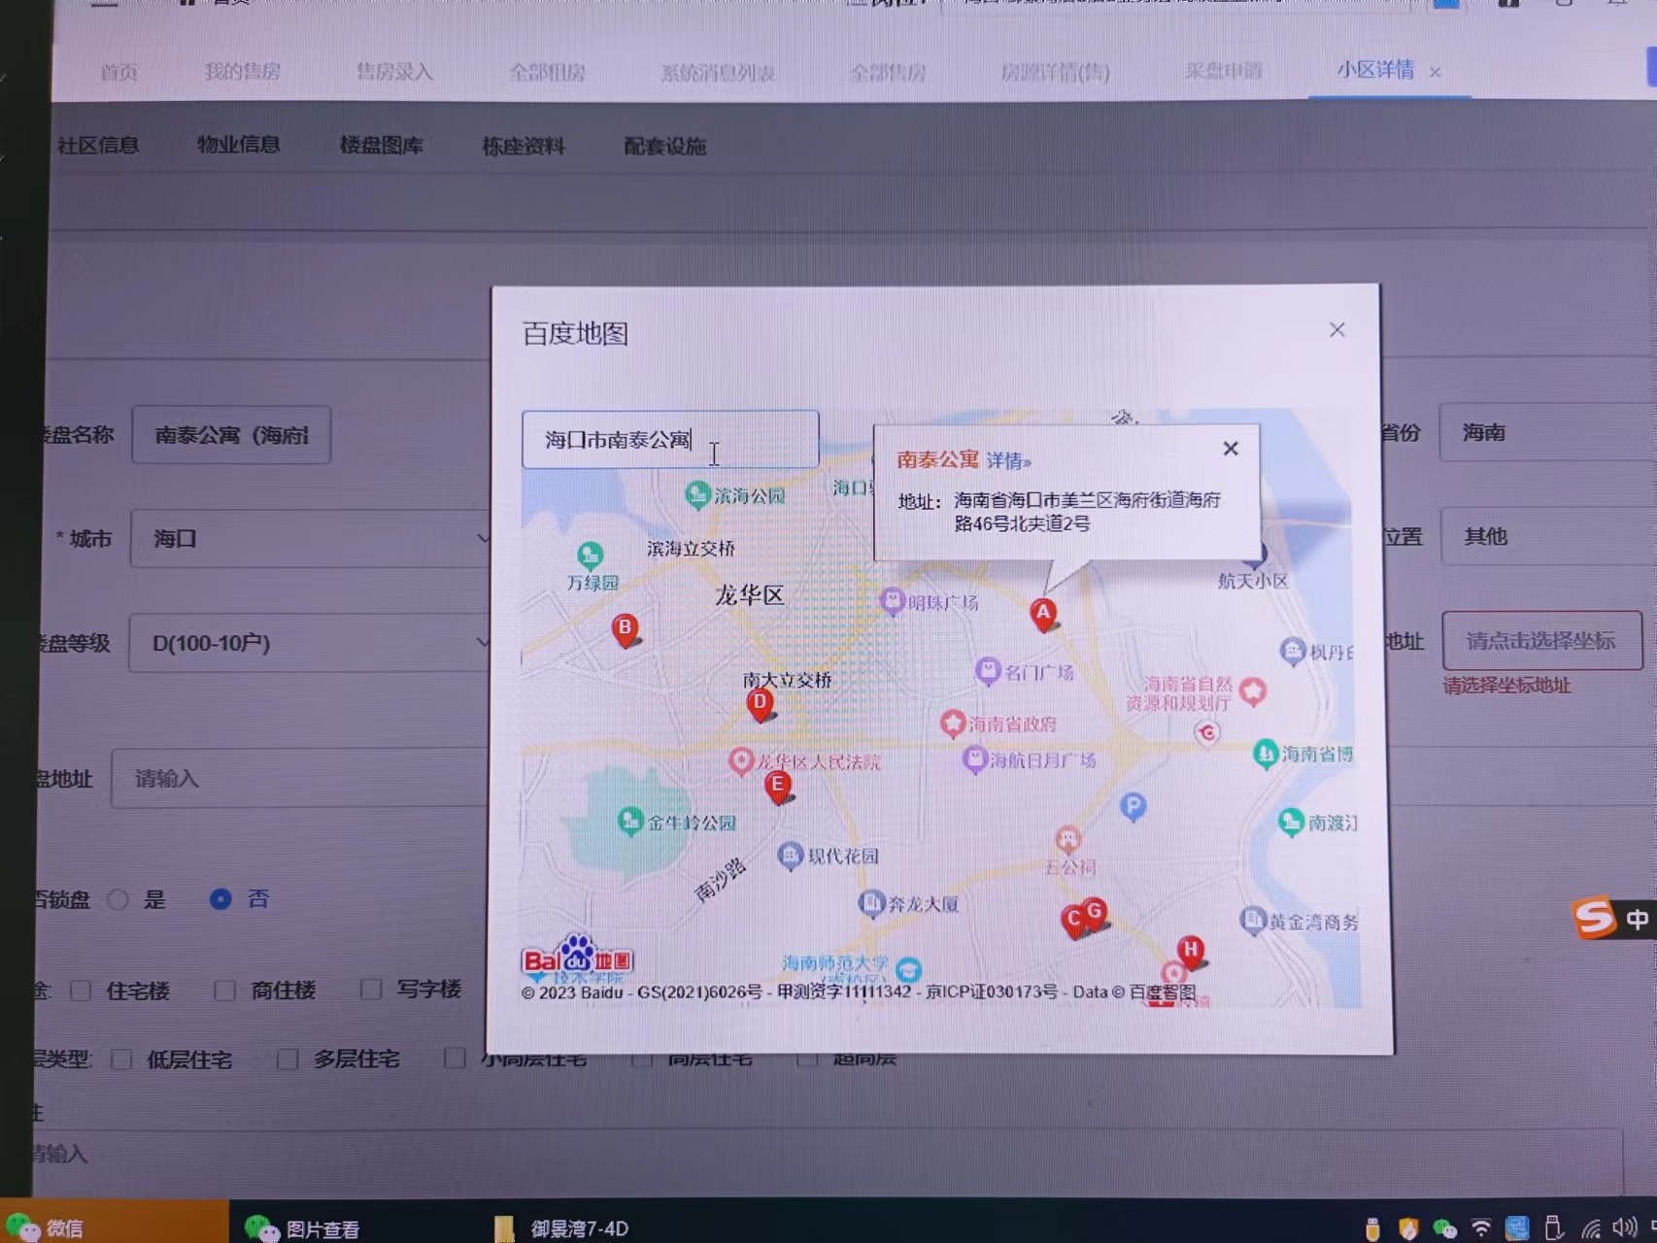Close the 南泰公寓 info popup
The image size is (1657, 1243).
pos(1231,449)
